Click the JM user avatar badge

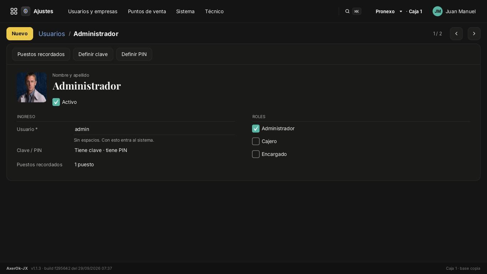pyautogui.click(x=437, y=11)
